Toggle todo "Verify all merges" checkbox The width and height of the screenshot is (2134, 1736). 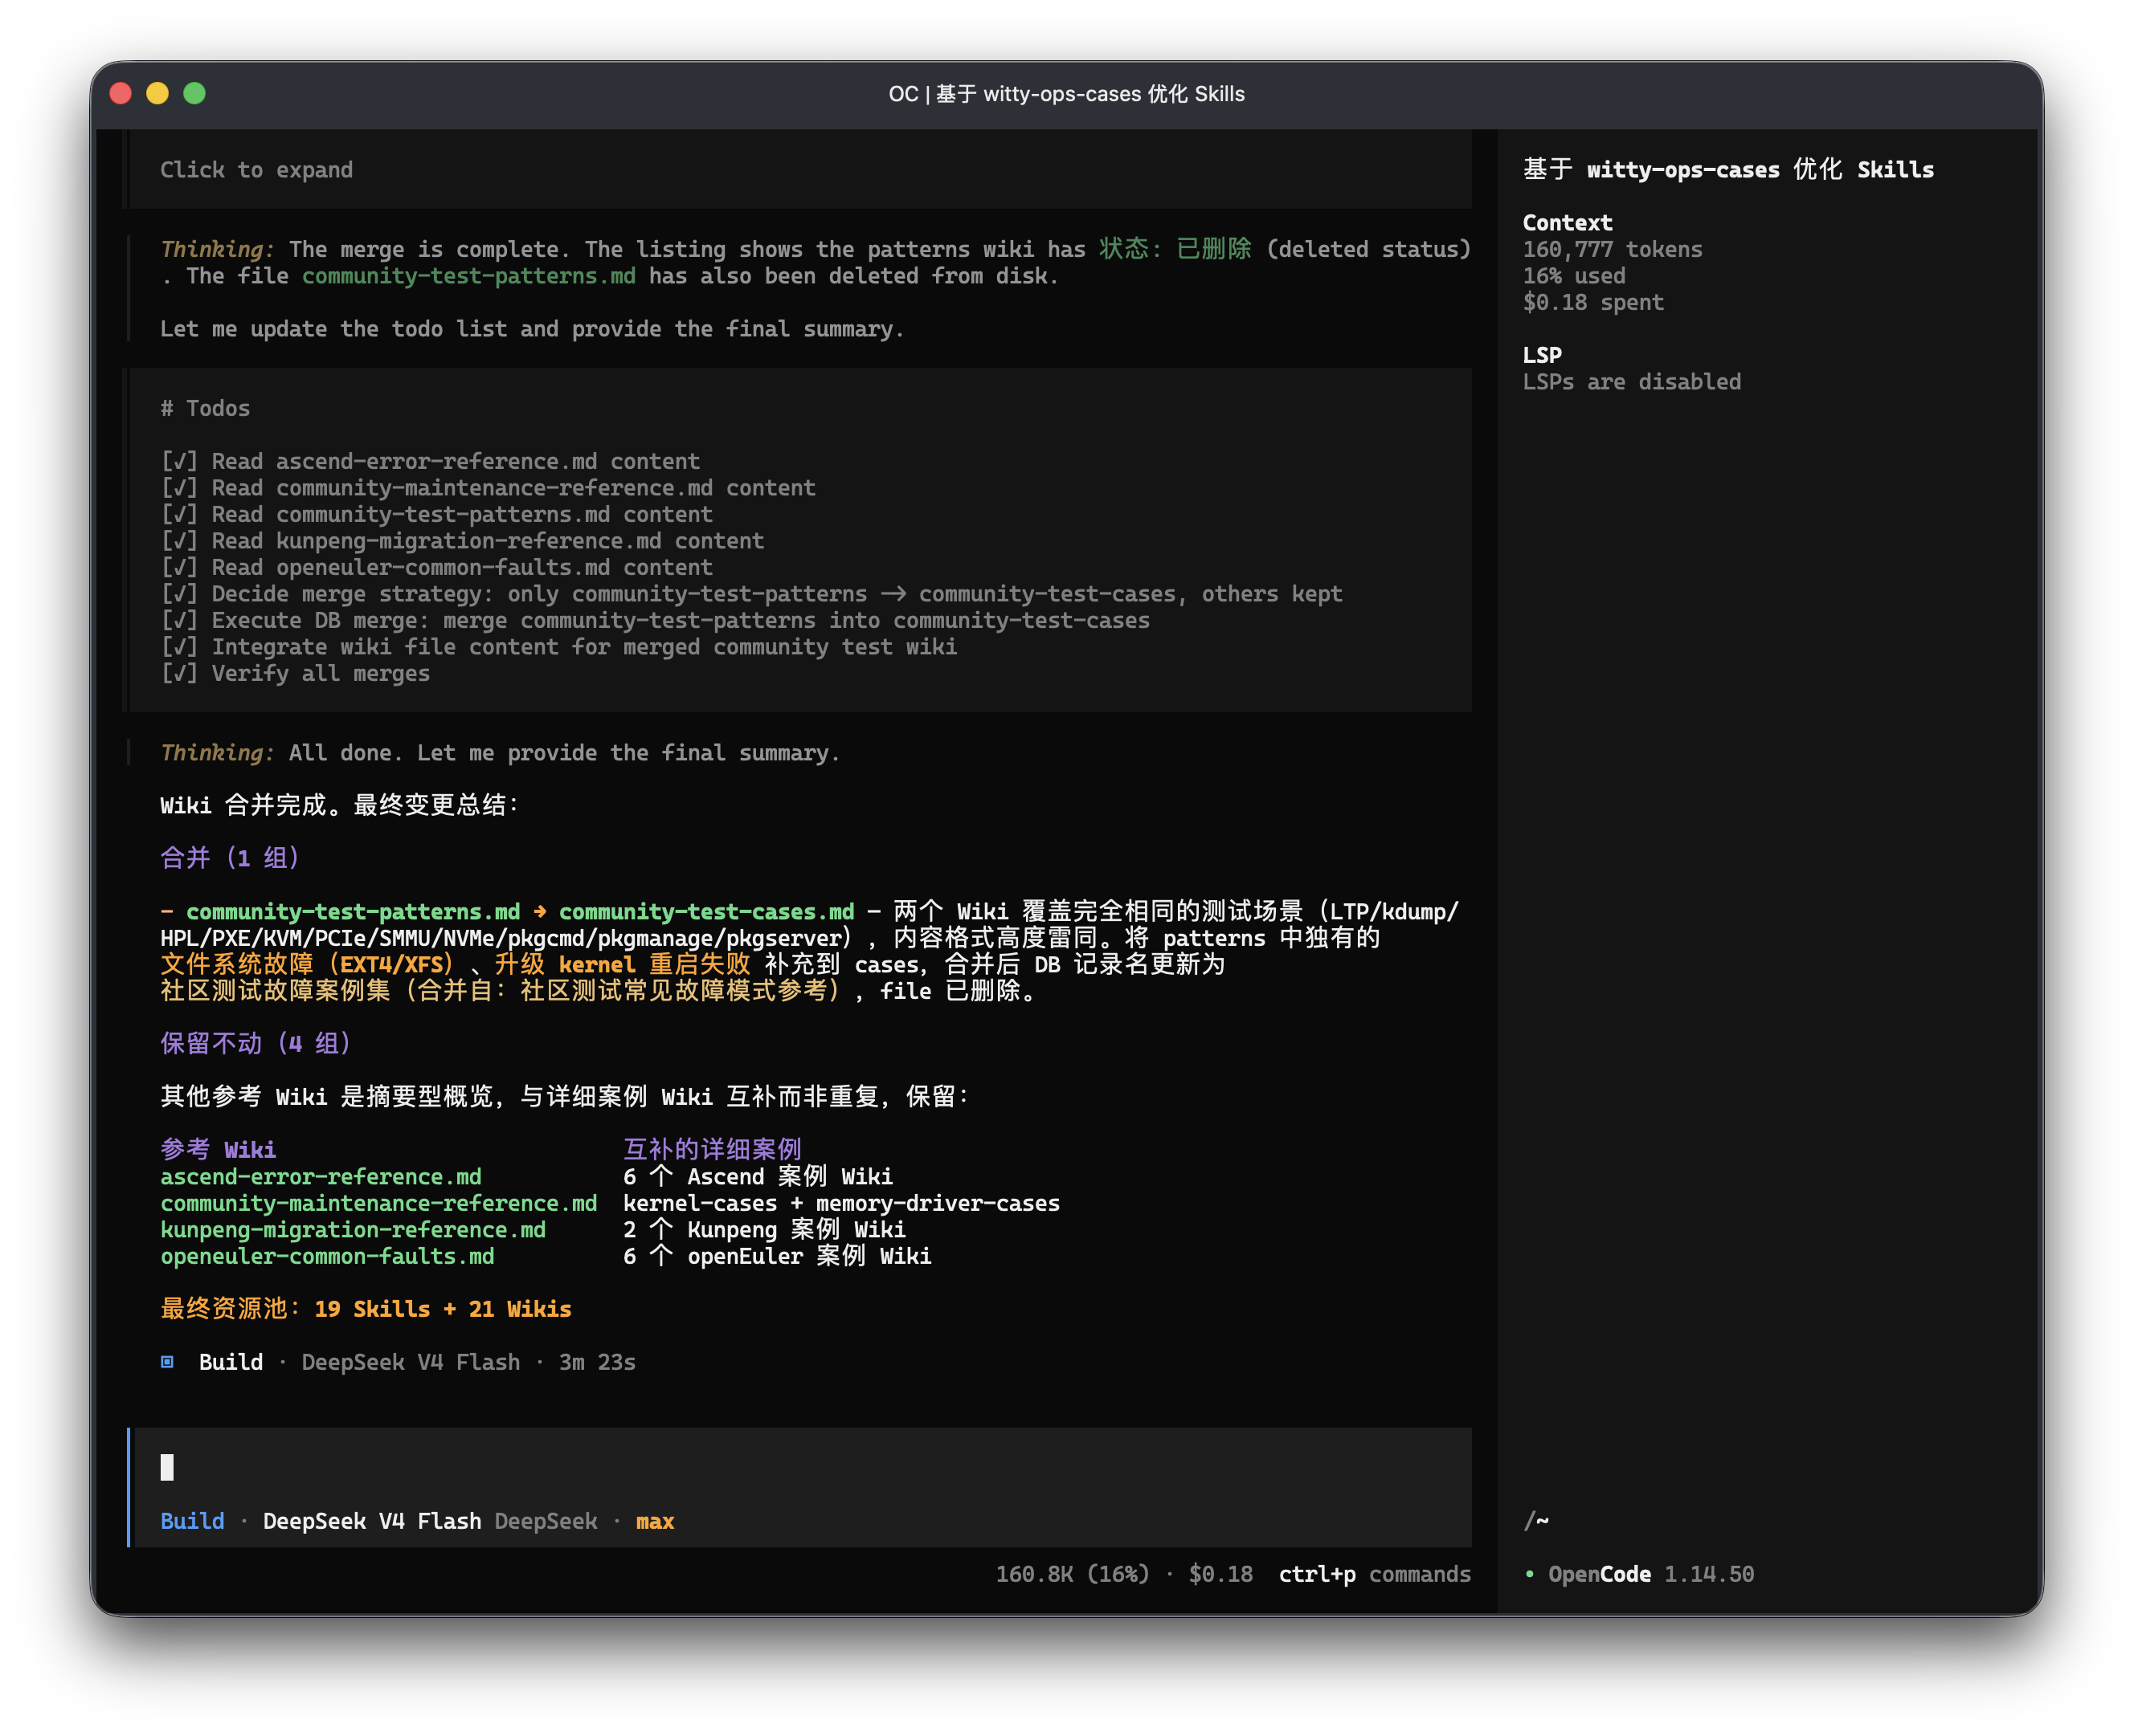point(179,673)
